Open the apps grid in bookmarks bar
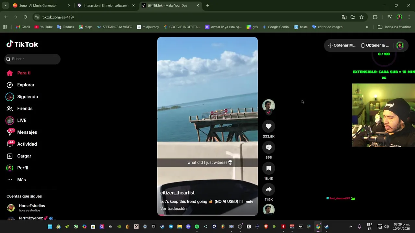 [5, 27]
